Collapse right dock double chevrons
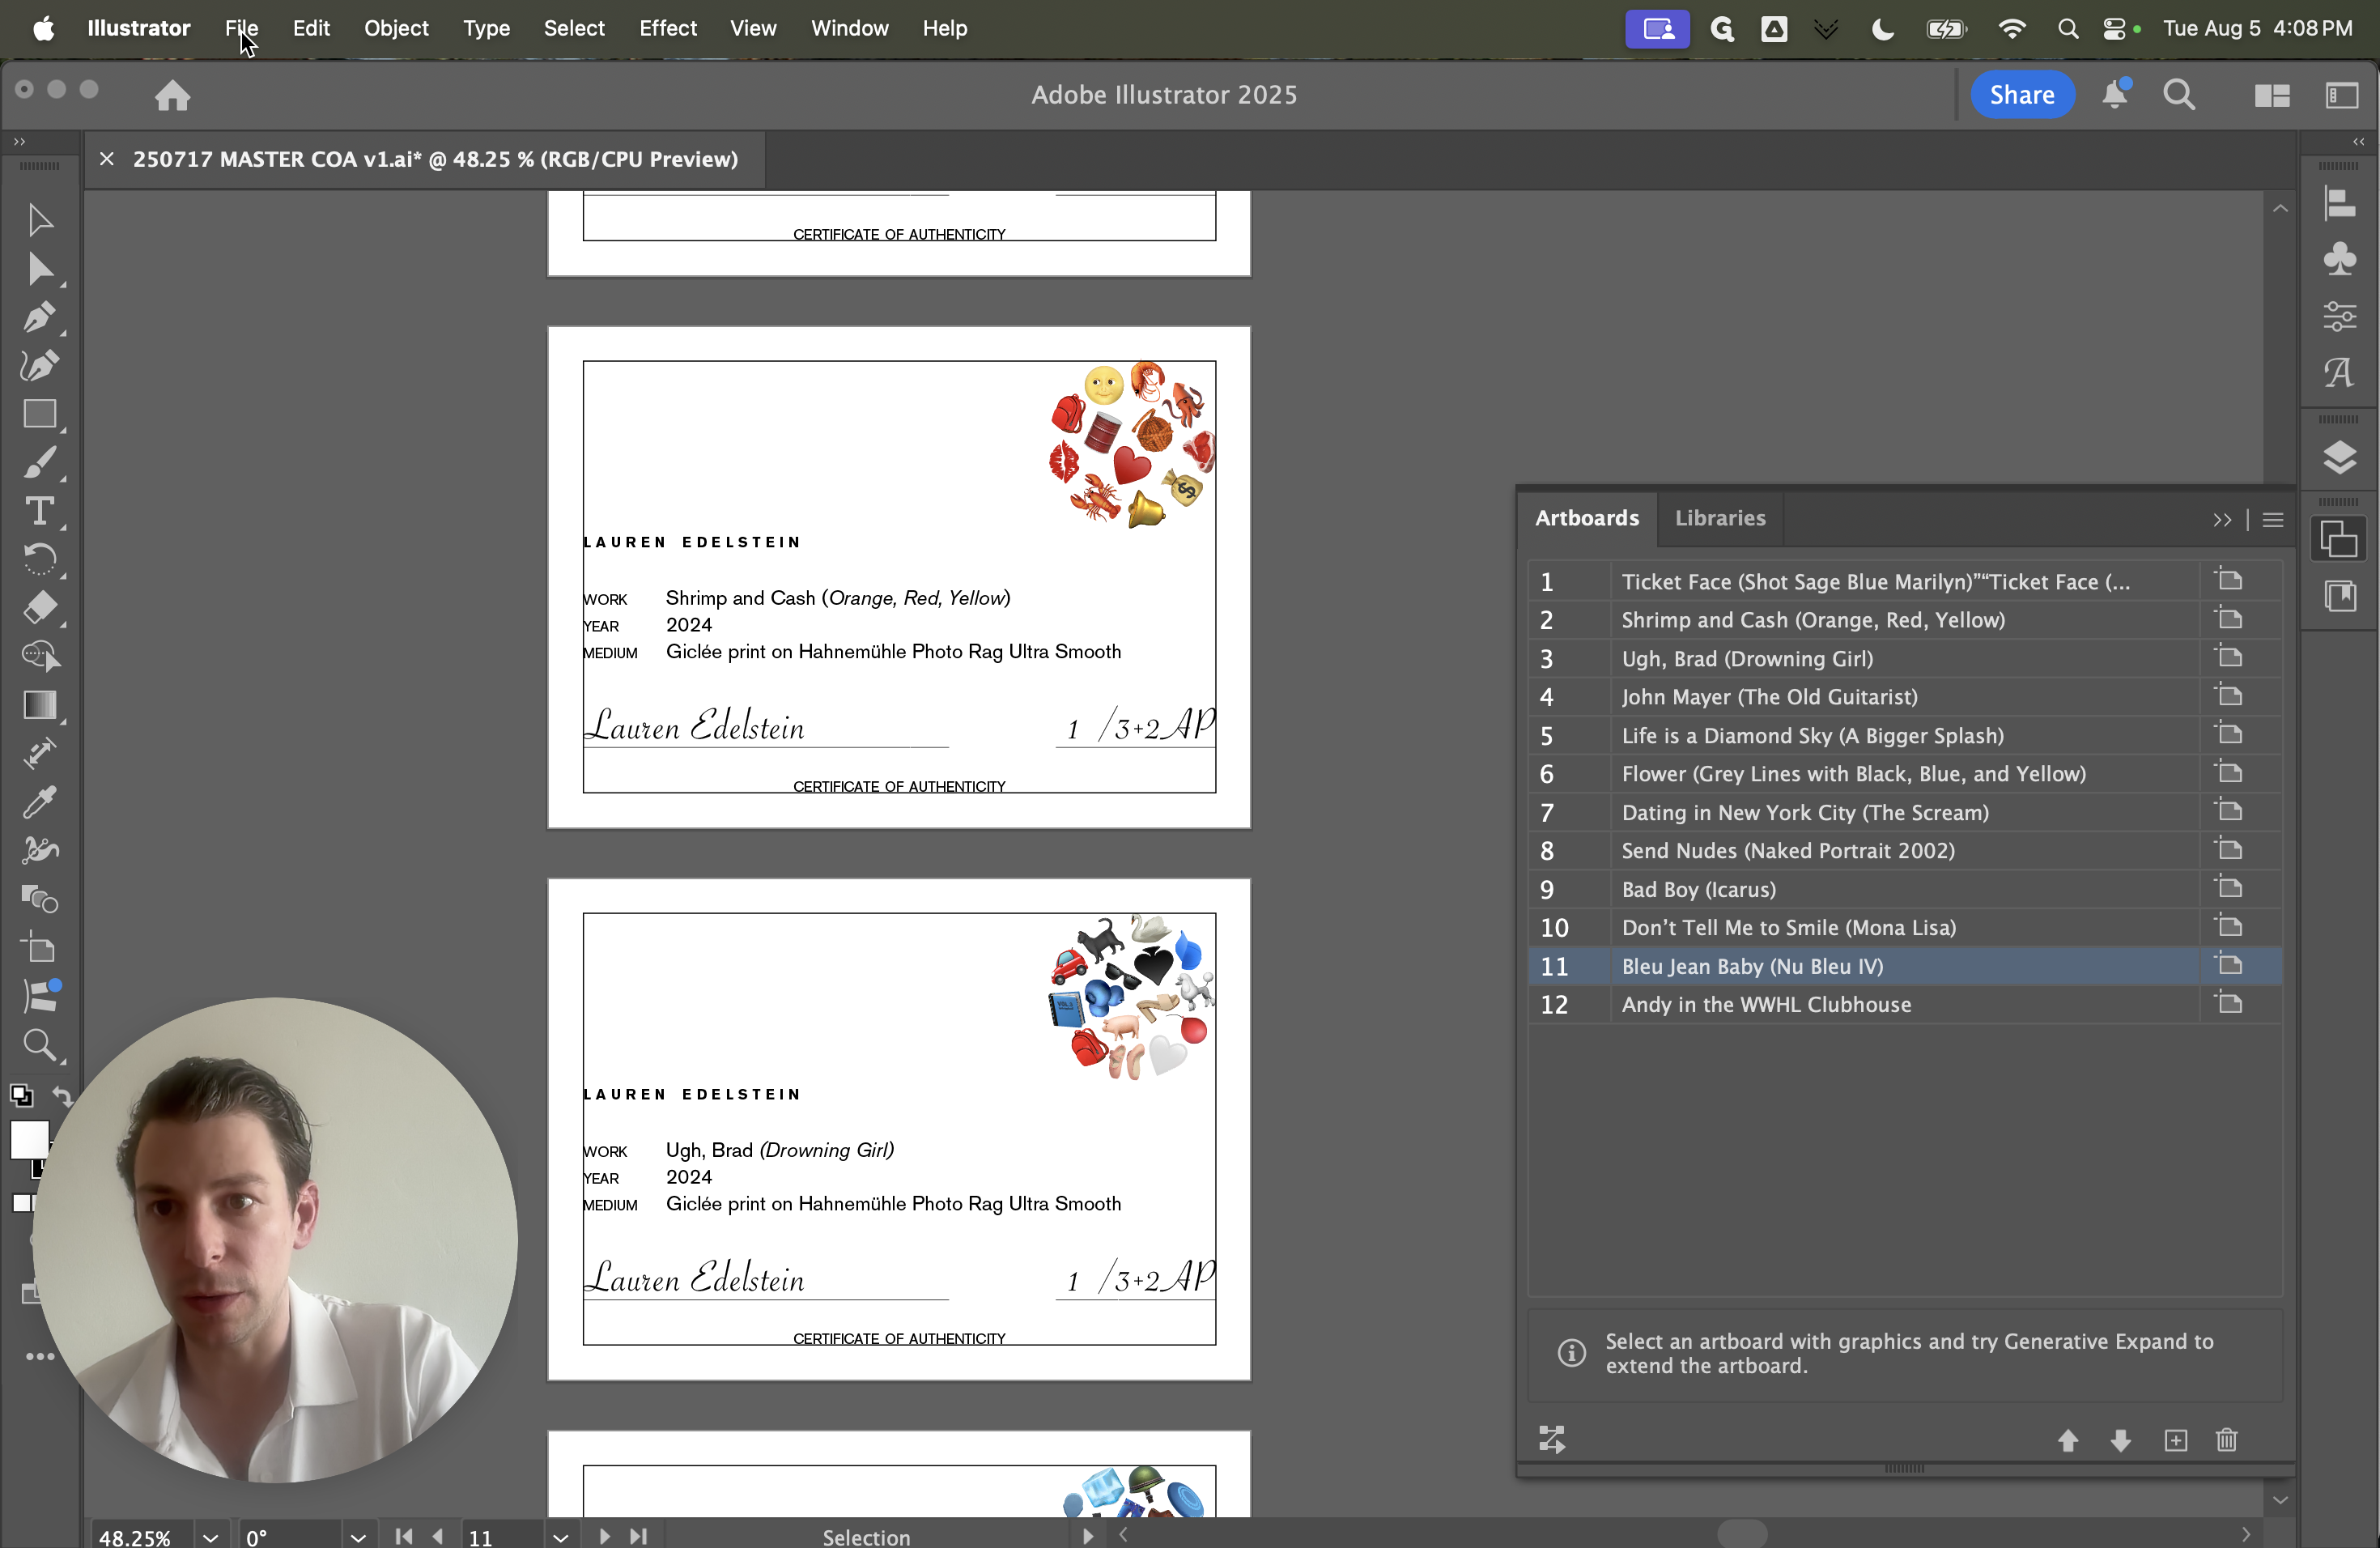The width and height of the screenshot is (2380, 1548). coord(2359,142)
